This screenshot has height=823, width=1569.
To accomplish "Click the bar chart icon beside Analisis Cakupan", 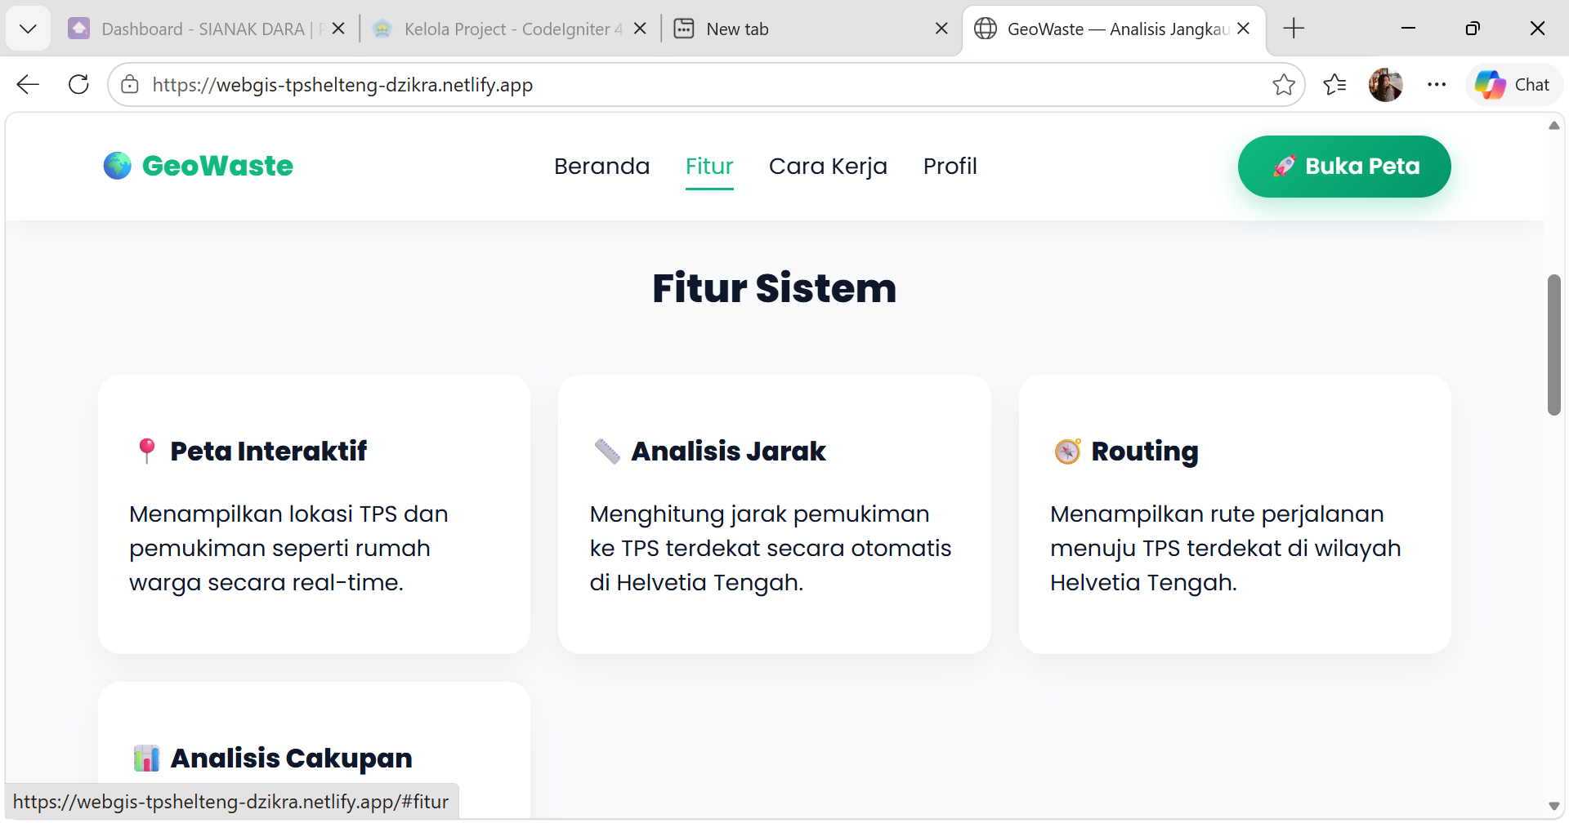I will pos(147,758).
